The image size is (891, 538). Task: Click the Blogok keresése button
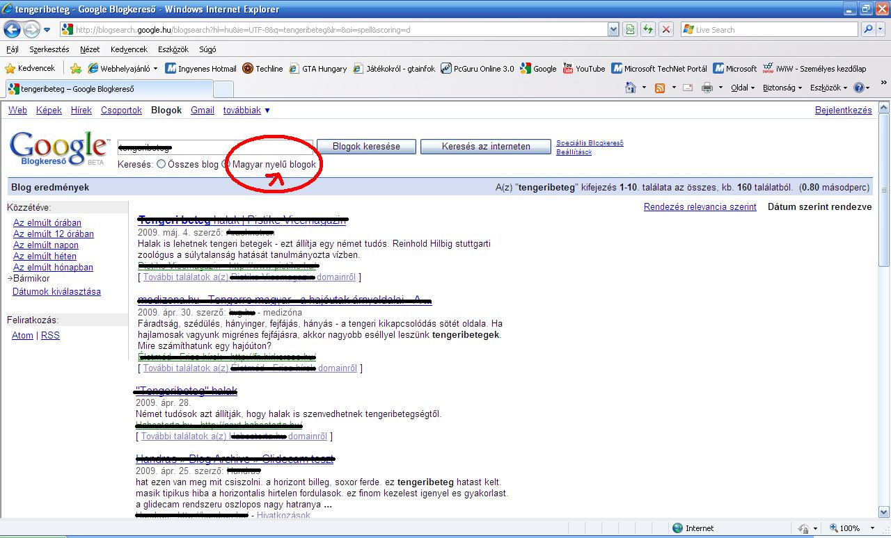[366, 147]
